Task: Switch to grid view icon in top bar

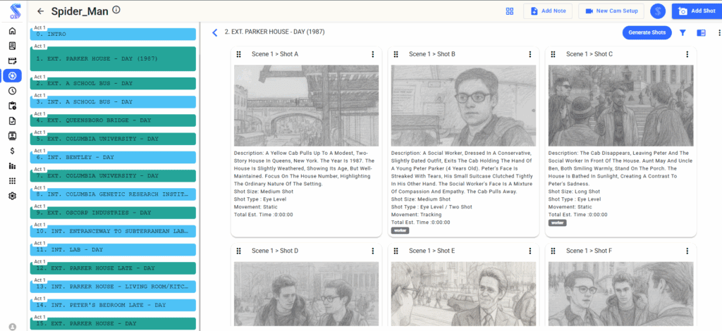Action: (x=510, y=11)
